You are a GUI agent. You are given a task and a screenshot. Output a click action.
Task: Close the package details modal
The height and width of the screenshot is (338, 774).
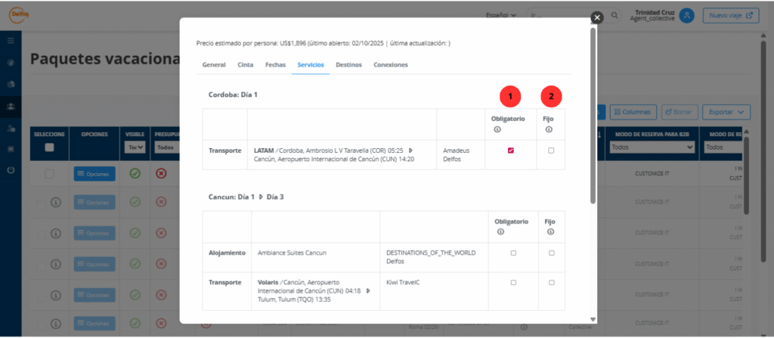[596, 17]
